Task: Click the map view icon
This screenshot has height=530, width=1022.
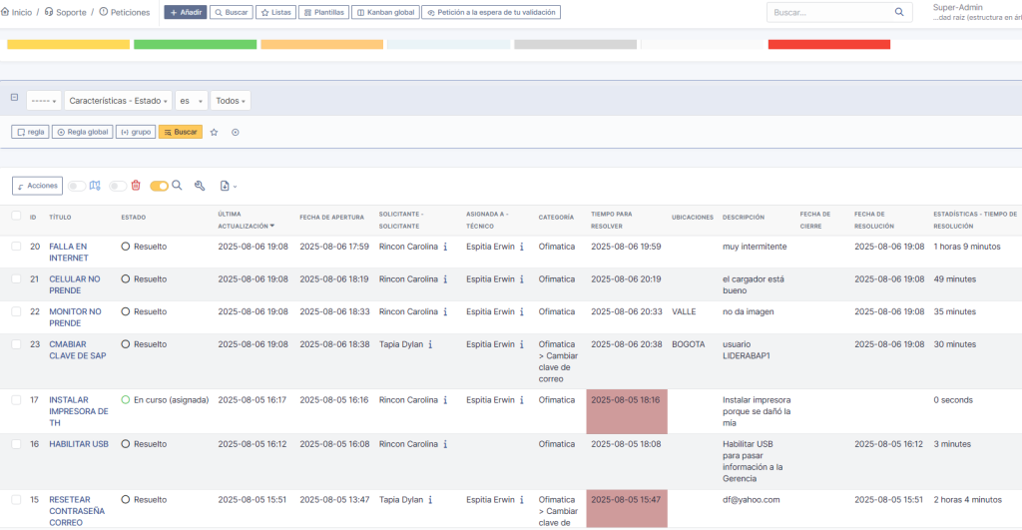Action: [95, 186]
